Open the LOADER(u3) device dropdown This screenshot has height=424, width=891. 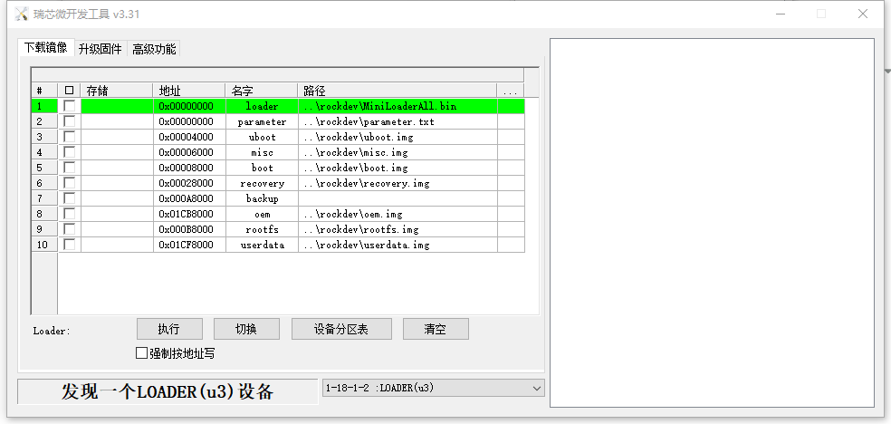pyautogui.click(x=433, y=388)
